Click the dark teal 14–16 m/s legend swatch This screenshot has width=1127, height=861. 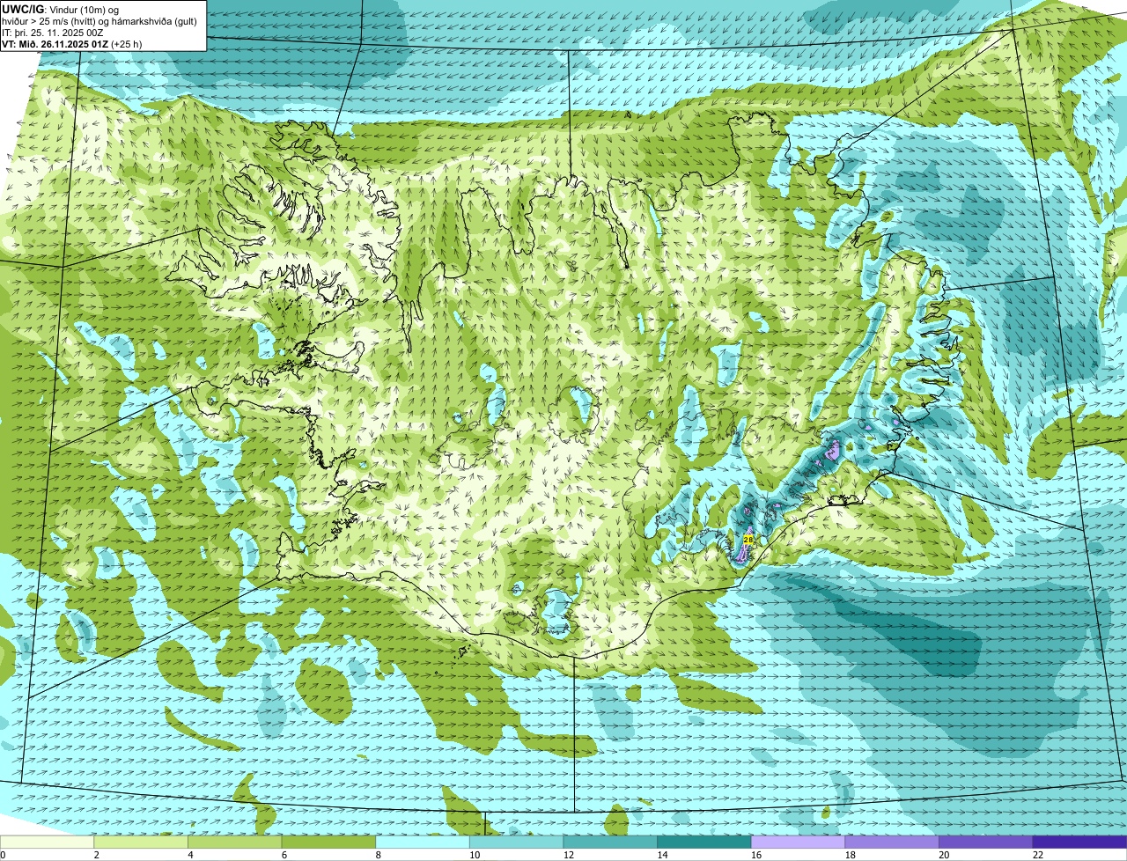[x=704, y=842]
